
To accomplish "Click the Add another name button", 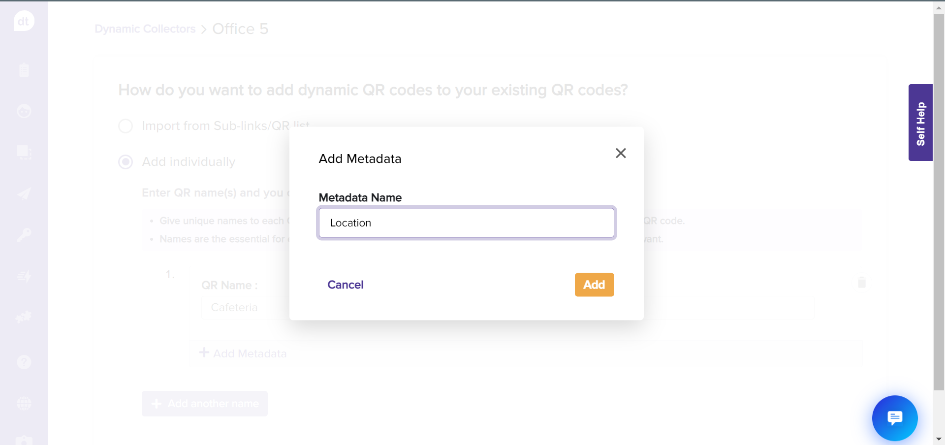I will 205,404.
